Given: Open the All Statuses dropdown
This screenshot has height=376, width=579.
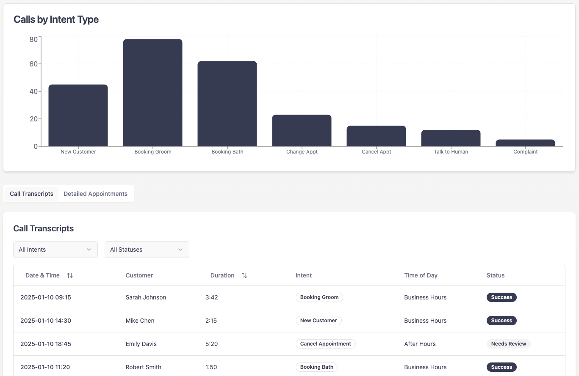Looking at the screenshot, I should [x=147, y=250].
